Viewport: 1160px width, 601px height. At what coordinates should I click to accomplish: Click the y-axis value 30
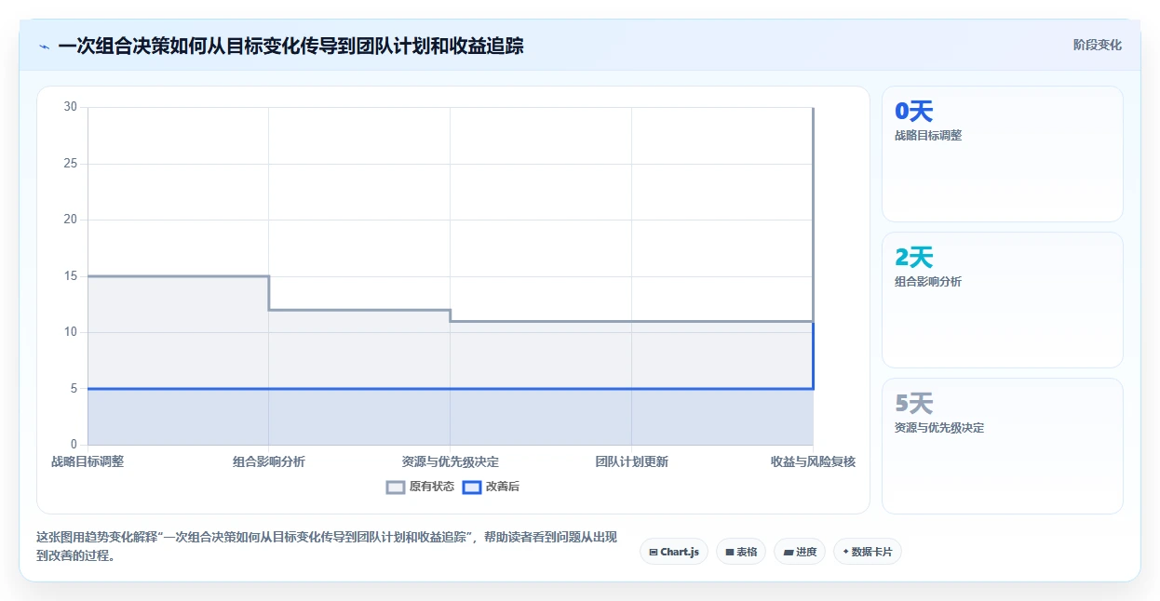71,107
